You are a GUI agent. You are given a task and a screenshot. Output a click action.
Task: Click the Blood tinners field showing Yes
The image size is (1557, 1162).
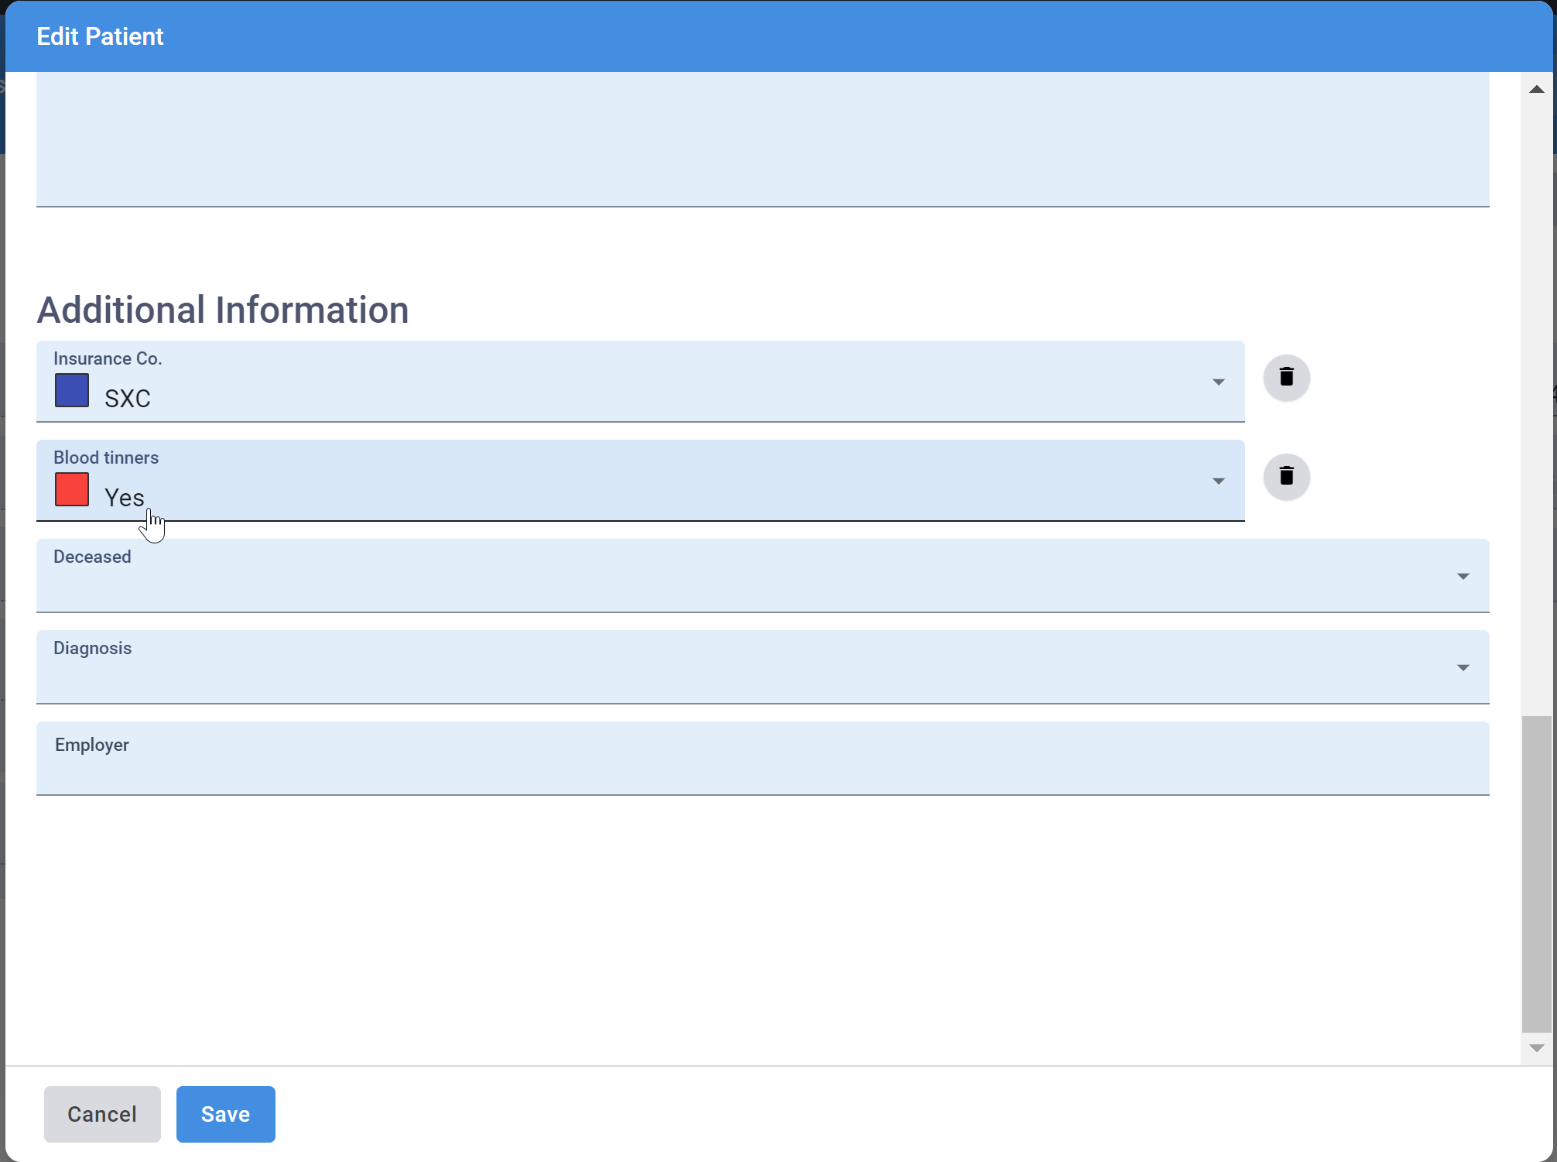point(619,481)
